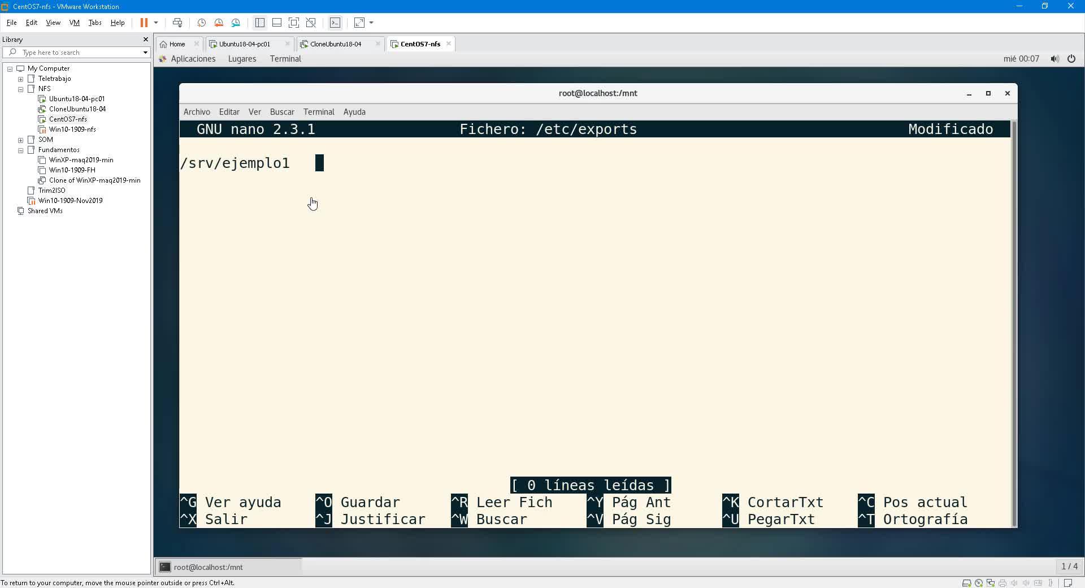Open the Terminal app menu in top bar
Image resolution: width=1085 pixels, height=588 pixels.
coord(285,59)
